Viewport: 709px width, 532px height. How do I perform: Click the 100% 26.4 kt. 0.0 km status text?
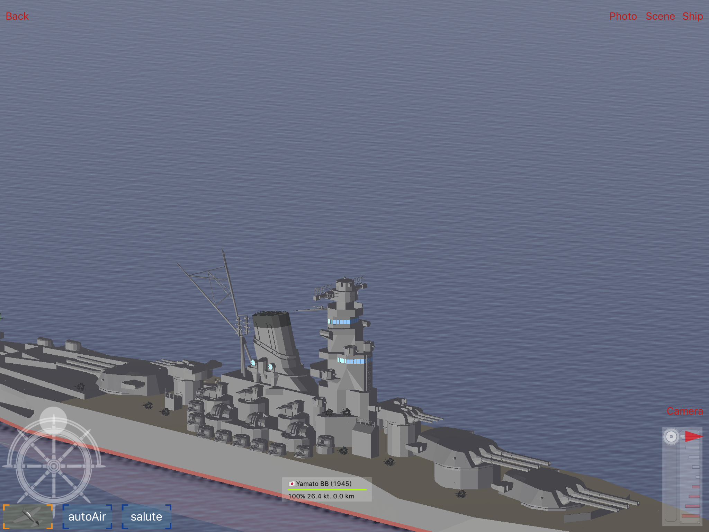[x=321, y=496]
